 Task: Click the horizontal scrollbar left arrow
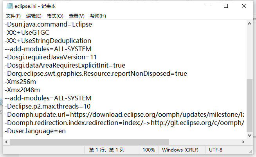pos(6,142)
